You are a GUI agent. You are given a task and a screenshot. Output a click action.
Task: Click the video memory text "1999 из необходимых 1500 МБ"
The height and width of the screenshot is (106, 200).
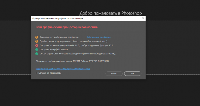click(99, 54)
